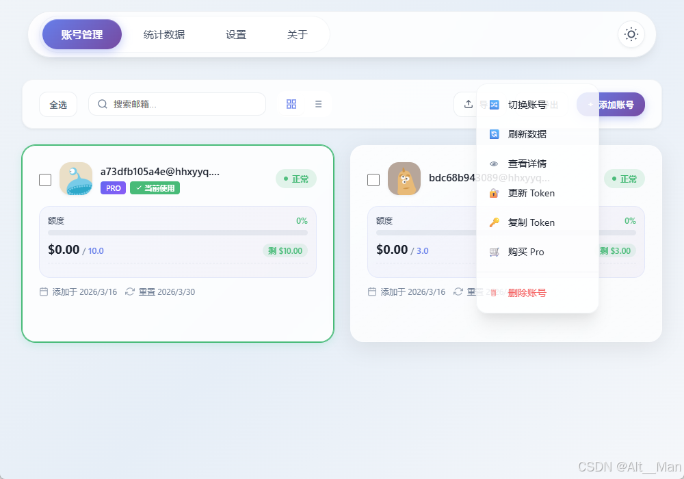Open the 设置 tab
The height and width of the screenshot is (479, 684).
click(x=235, y=34)
